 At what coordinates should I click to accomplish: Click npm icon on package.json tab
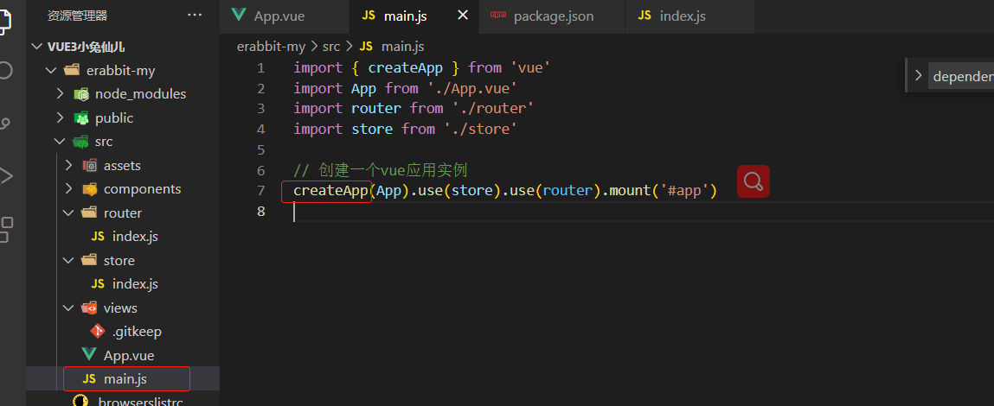pyautogui.click(x=497, y=16)
